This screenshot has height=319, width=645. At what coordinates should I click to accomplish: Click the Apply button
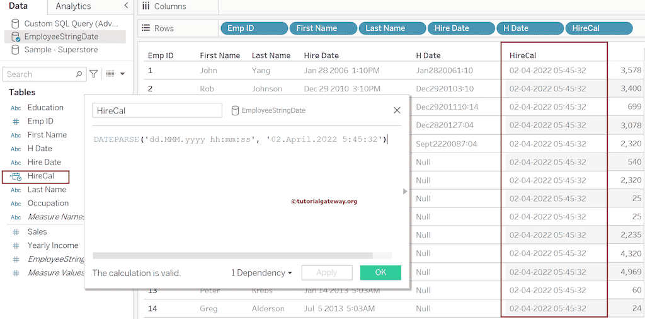pyautogui.click(x=327, y=272)
